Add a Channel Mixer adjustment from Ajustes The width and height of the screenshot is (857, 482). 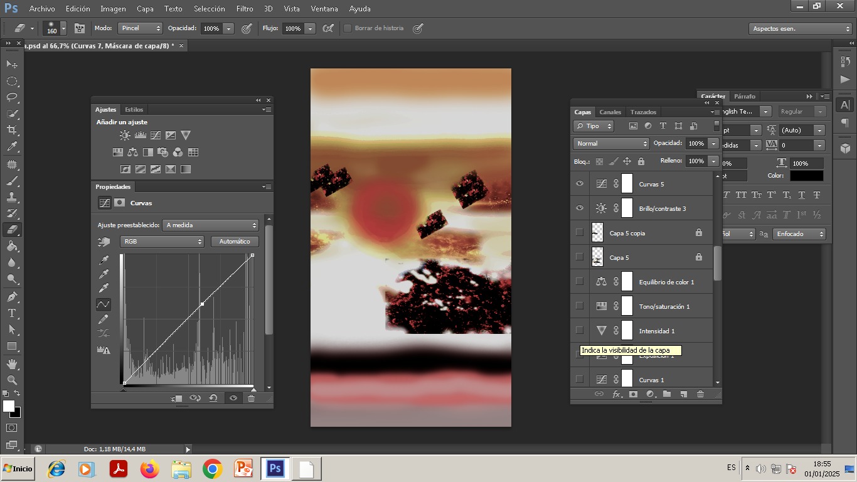178,153
